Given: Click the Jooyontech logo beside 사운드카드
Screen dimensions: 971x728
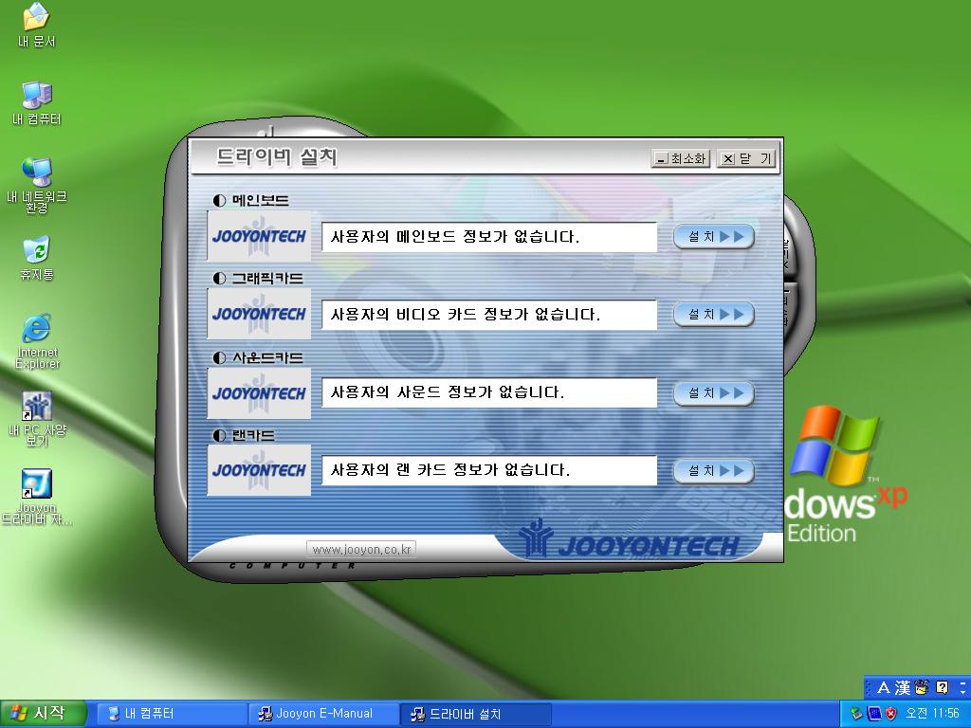Looking at the screenshot, I should coord(259,393).
